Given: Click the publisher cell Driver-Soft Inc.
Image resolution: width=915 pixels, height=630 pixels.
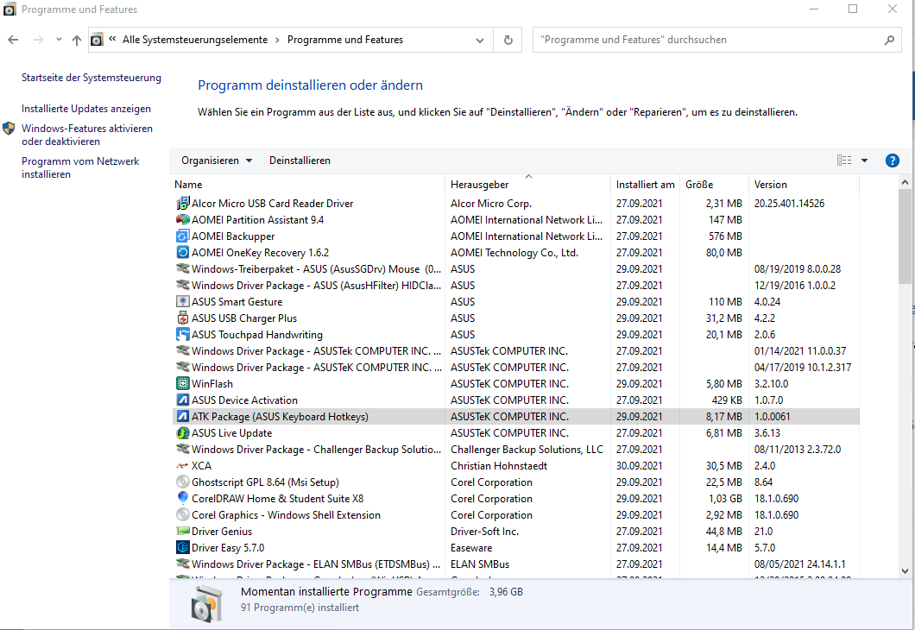Looking at the screenshot, I should click(484, 532).
